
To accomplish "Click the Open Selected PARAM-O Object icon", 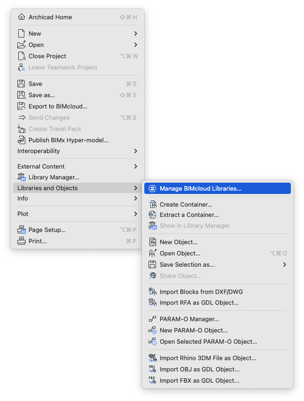I will point(153,341).
